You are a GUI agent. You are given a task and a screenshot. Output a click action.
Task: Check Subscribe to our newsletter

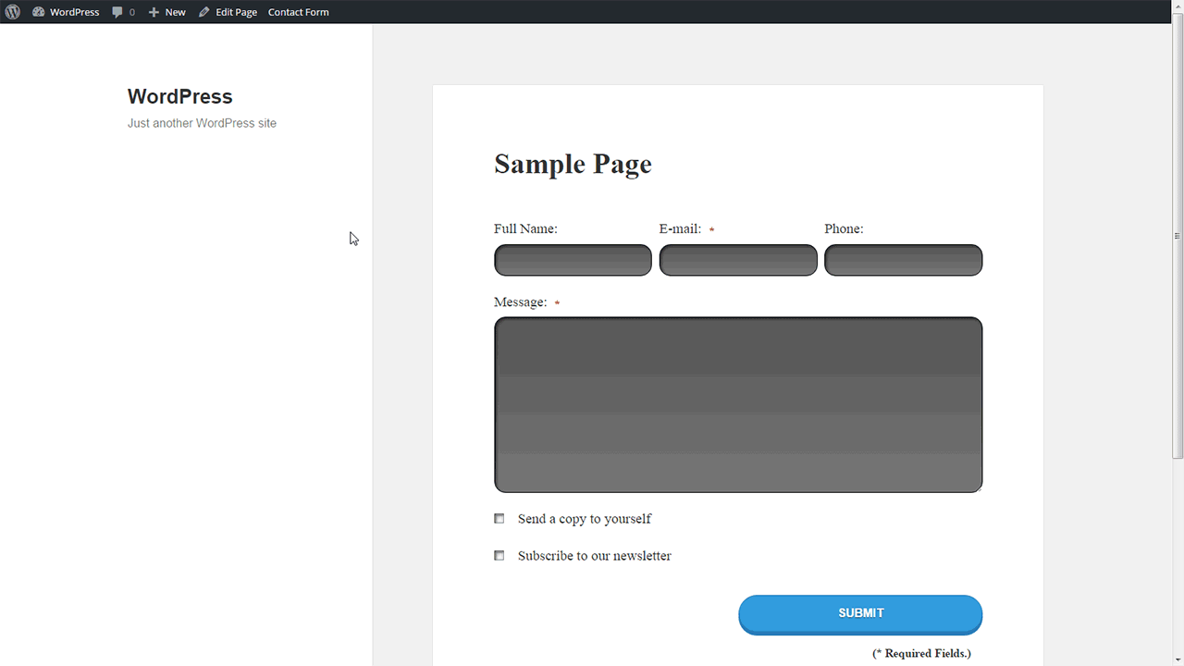pos(499,556)
